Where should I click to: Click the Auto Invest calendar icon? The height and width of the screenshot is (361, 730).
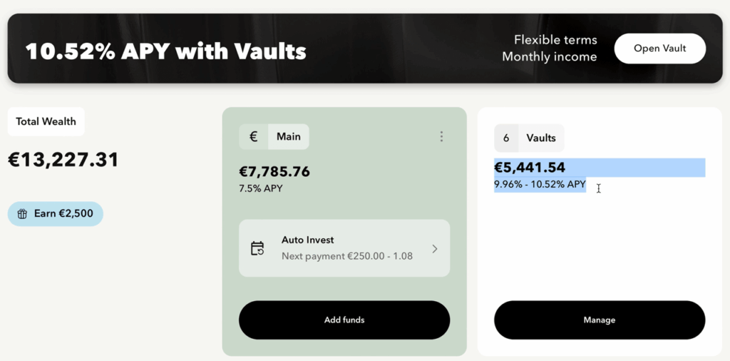pyautogui.click(x=257, y=248)
